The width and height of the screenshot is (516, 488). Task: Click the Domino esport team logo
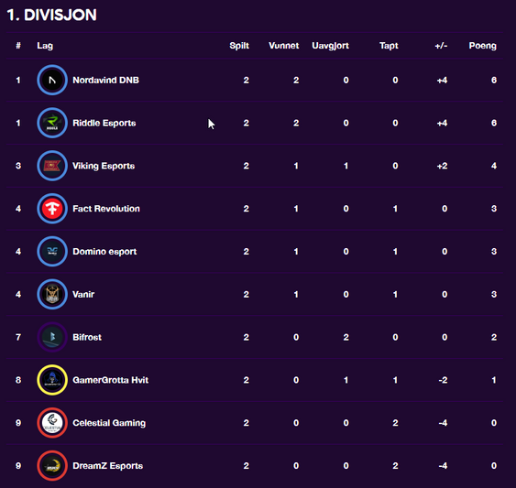click(x=52, y=252)
